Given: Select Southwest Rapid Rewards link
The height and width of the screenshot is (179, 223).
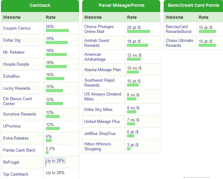Looking at the screenshot, I should (x=99, y=83).
